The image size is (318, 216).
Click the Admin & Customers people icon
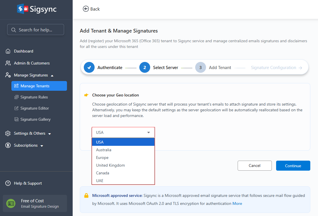pyautogui.click(x=8, y=63)
